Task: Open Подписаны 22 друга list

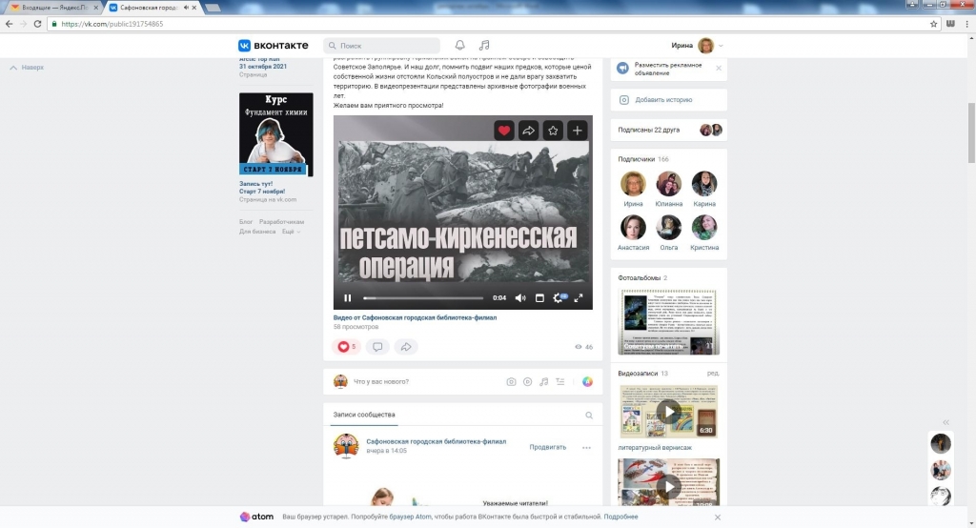Action: [x=648, y=131]
